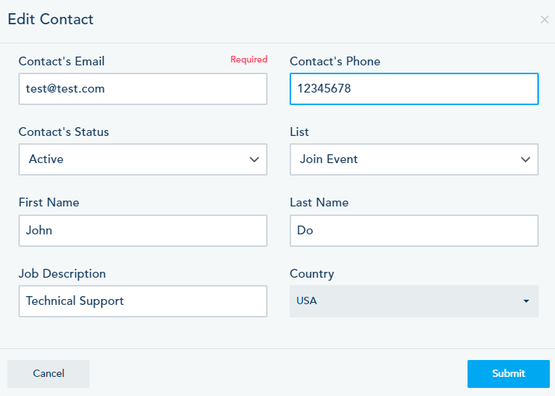Image resolution: width=555 pixels, height=396 pixels.
Task: Click into the Contact's Phone field
Action: coord(414,89)
